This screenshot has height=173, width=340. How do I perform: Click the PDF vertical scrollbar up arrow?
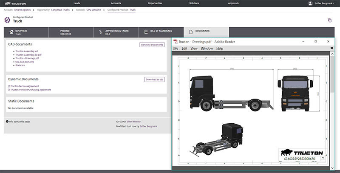pyautogui.click(x=332, y=54)
